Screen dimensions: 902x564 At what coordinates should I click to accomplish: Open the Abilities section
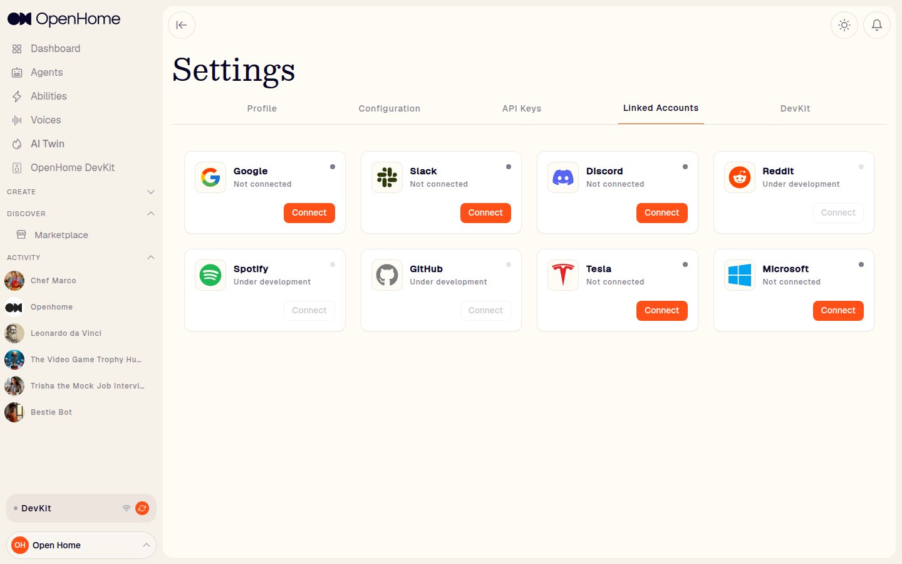[49, 96]
